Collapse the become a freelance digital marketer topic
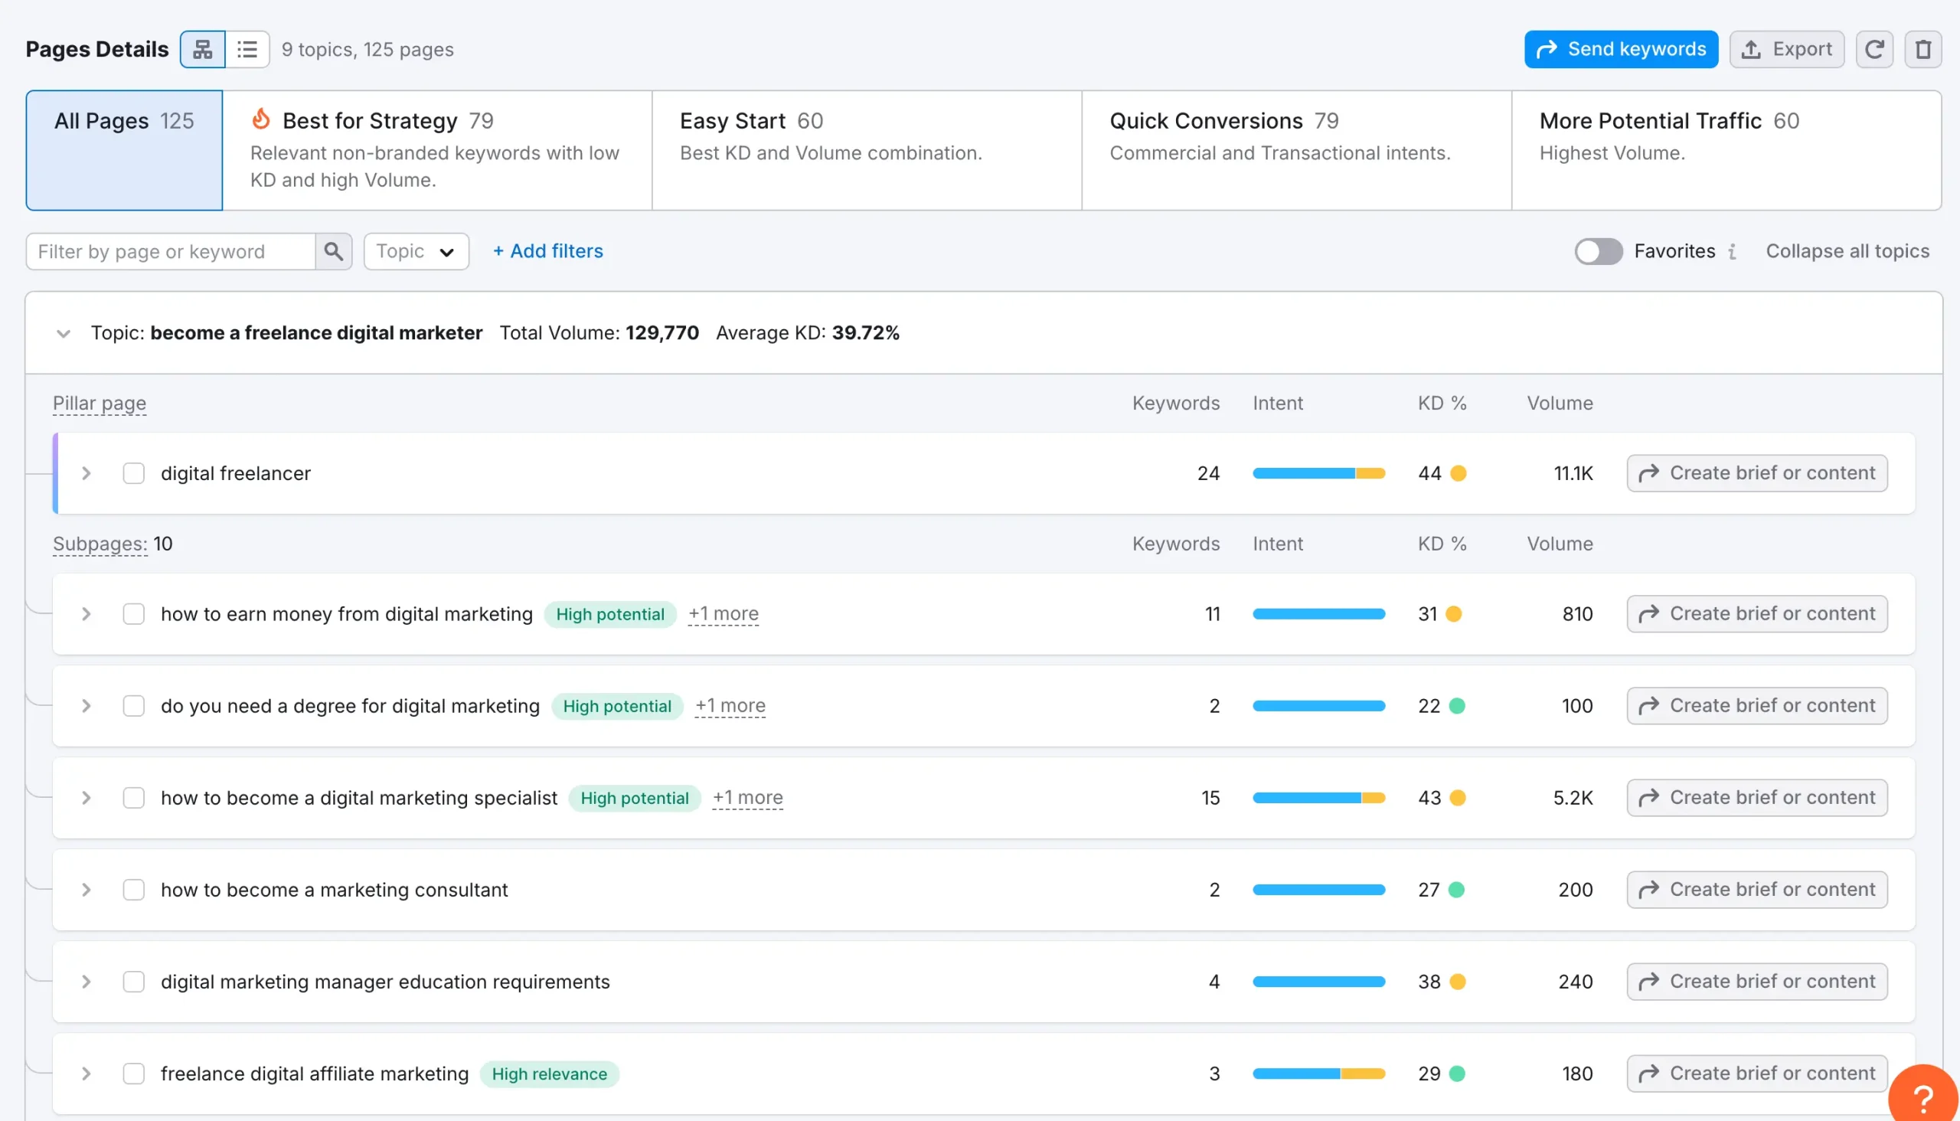This screenshot has width=1960, height=1121. 64,332
